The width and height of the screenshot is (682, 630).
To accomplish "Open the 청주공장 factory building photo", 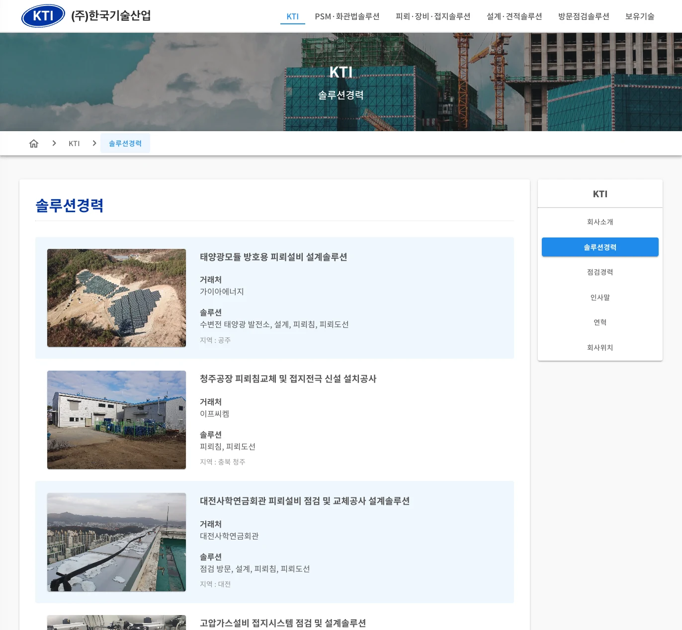I will pyautogui.click(x=116, y=420).
